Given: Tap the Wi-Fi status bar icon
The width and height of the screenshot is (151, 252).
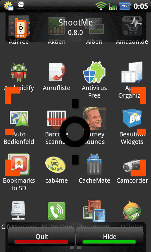Looking at the screenshot, I should tap(101, 6).
